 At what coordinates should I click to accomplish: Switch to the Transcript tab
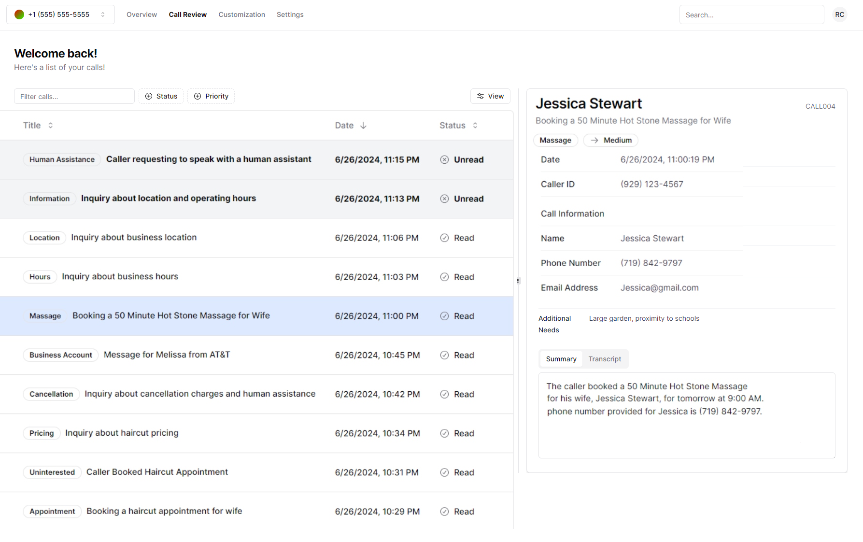coord(605,359)
